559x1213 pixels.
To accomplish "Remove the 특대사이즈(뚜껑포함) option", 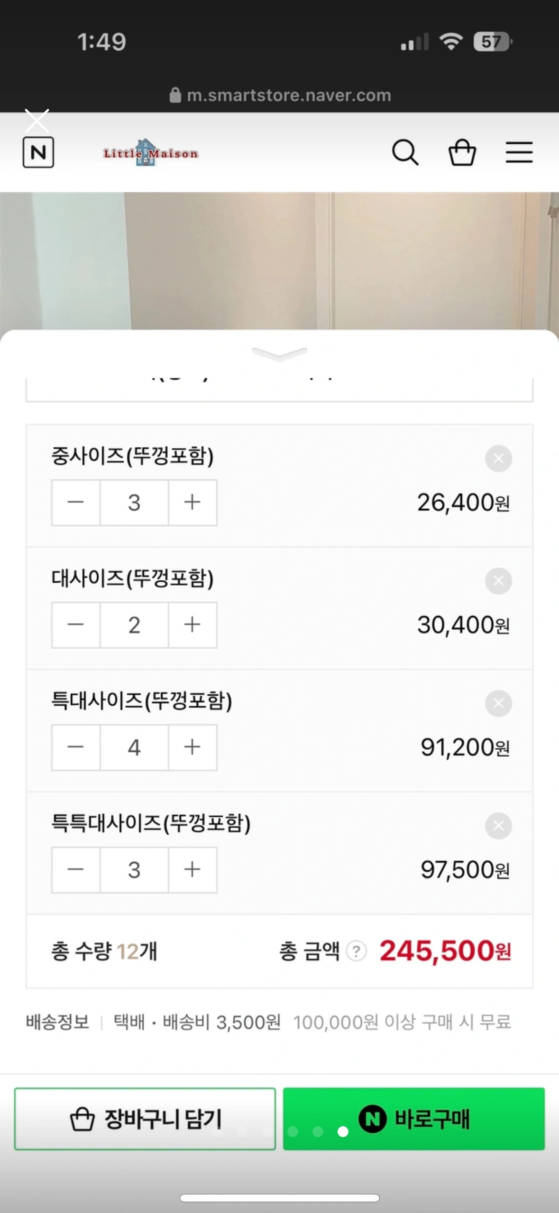I will tap(498, 703).
